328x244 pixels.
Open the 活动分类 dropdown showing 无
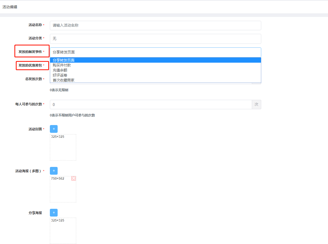(155, 39)
